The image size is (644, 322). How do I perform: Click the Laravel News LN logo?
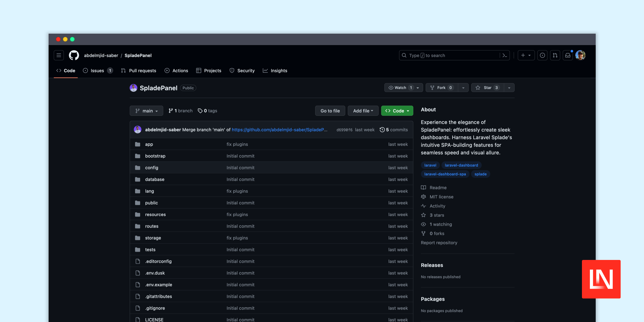click(601, 279)
